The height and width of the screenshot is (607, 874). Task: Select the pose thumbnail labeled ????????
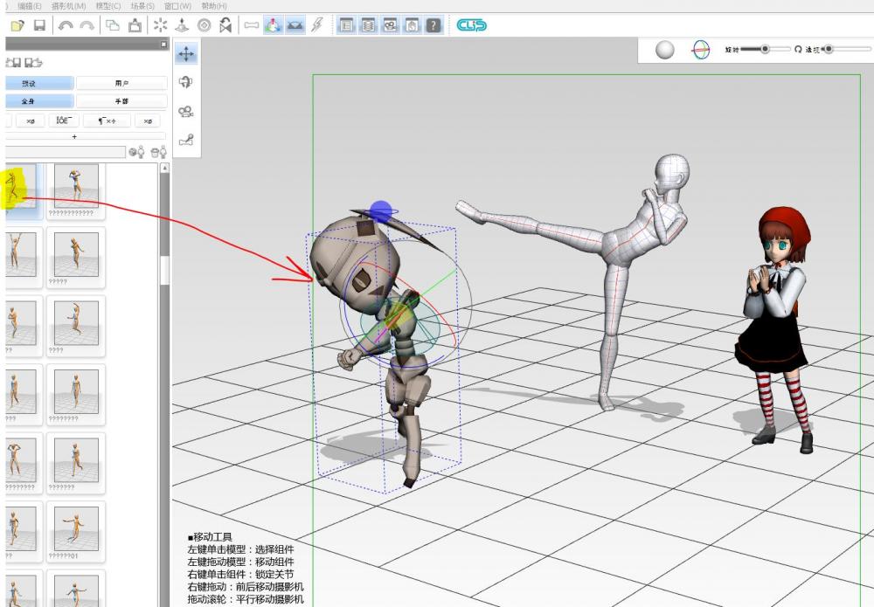click(76, 394)
